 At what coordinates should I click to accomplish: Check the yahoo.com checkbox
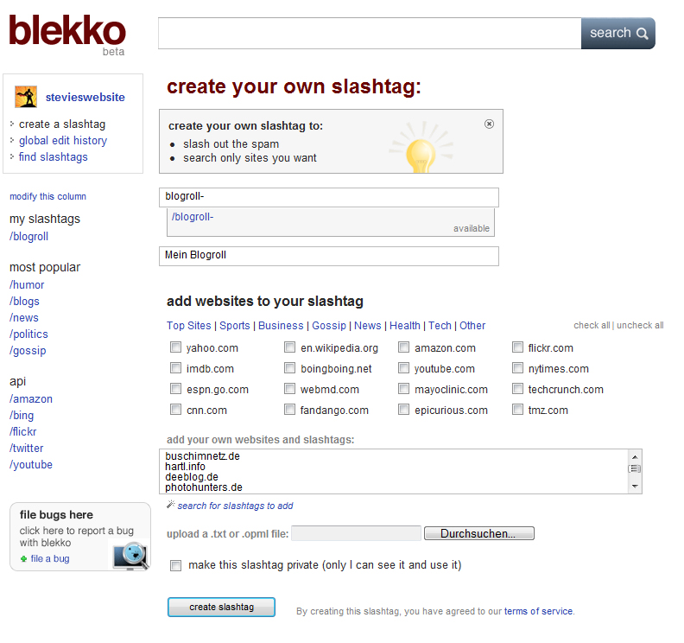tap(175, 348)
